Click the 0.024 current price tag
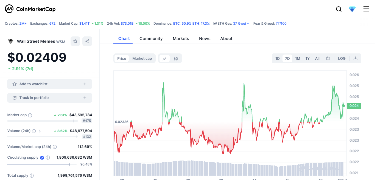Viewport: 375px width, 180px height. [x=354, y=106]
